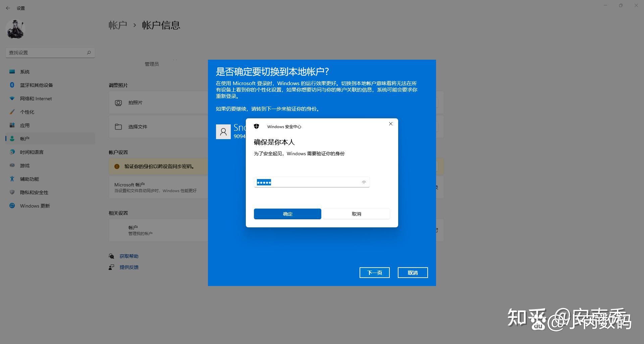
Task: Focus the 查找设置 search box
Action: click(50, 53)
